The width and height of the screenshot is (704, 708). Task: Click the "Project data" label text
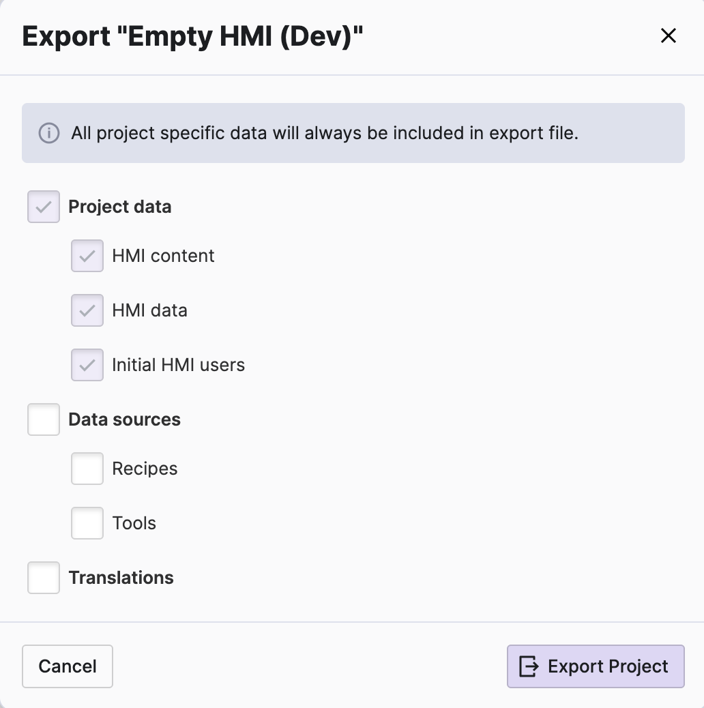click(x=120, y=207)
